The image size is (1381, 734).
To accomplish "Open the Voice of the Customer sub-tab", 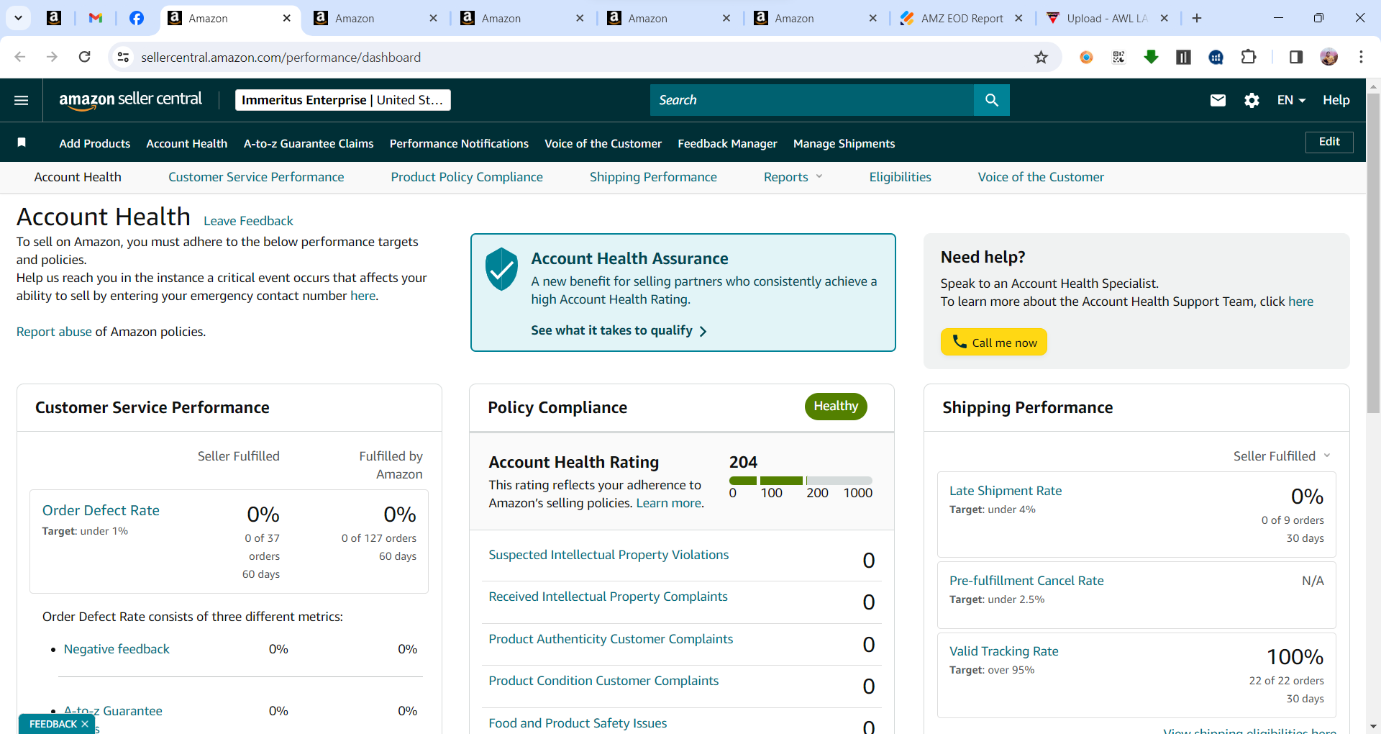I will pyautogui.click(x=1041, y=177).
